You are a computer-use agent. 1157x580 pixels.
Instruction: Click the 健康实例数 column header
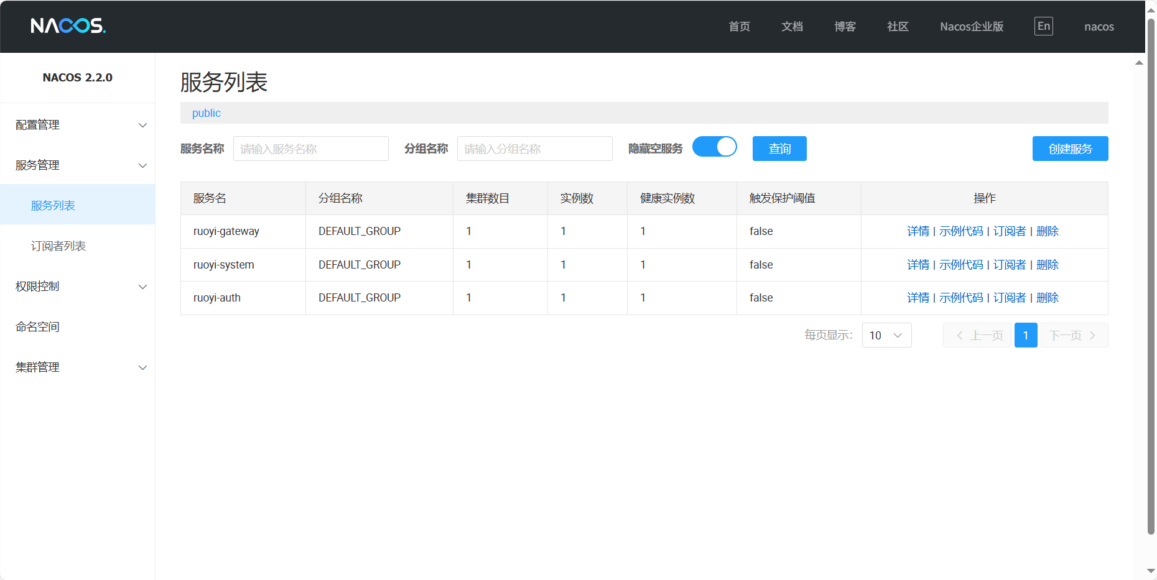pos(682,198)
